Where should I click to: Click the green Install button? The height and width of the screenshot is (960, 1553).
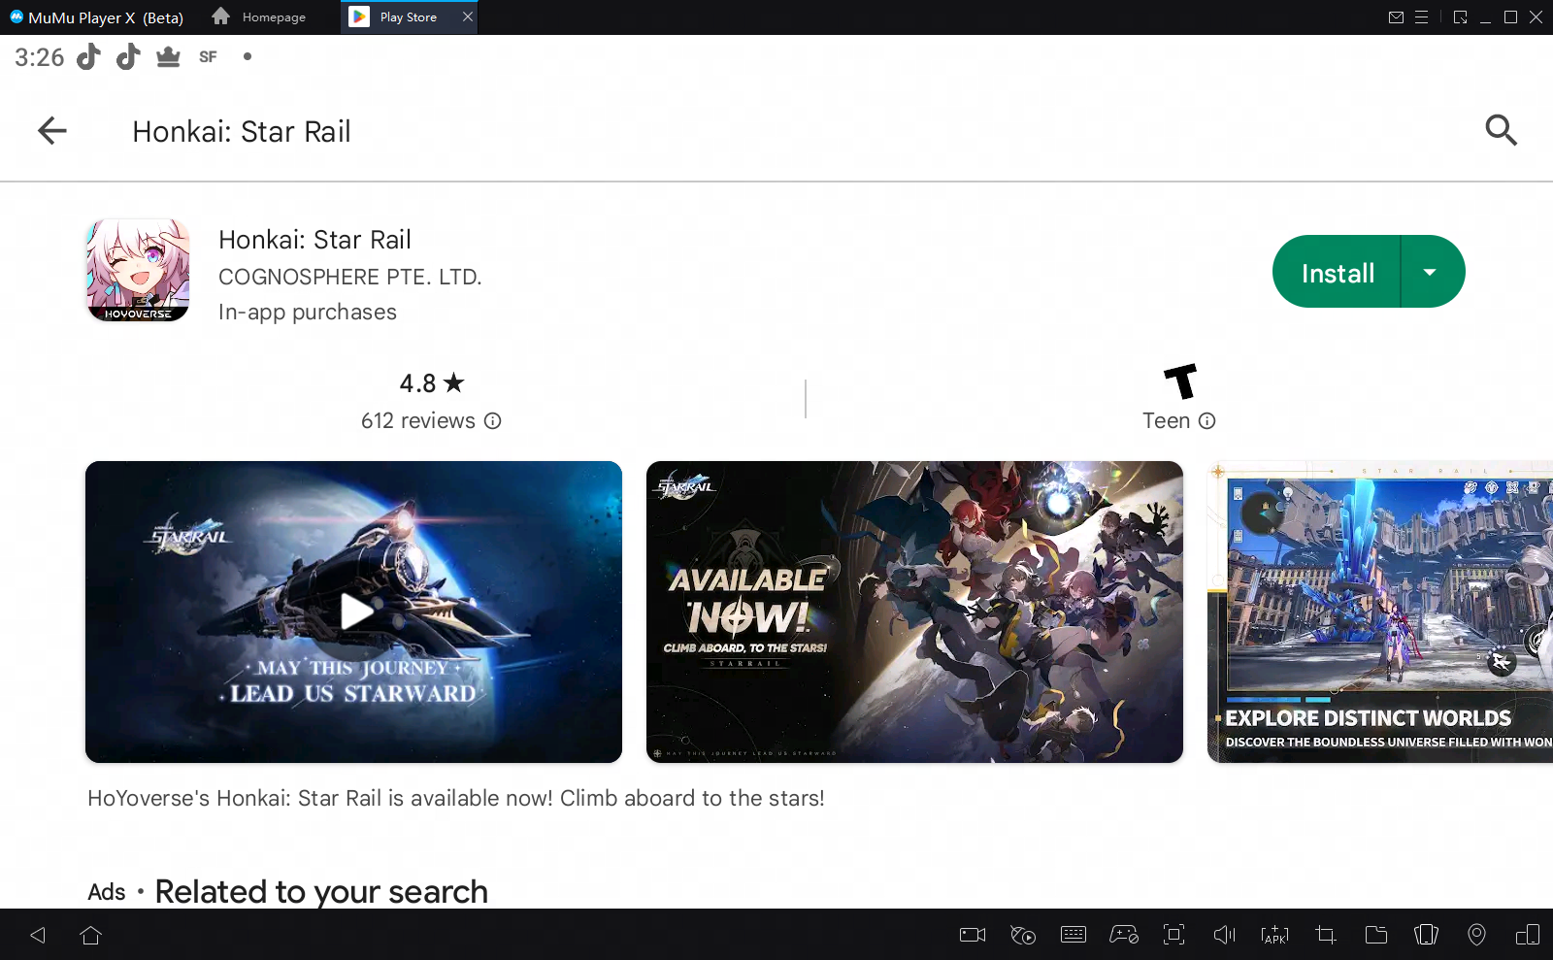coord(1337,273)
